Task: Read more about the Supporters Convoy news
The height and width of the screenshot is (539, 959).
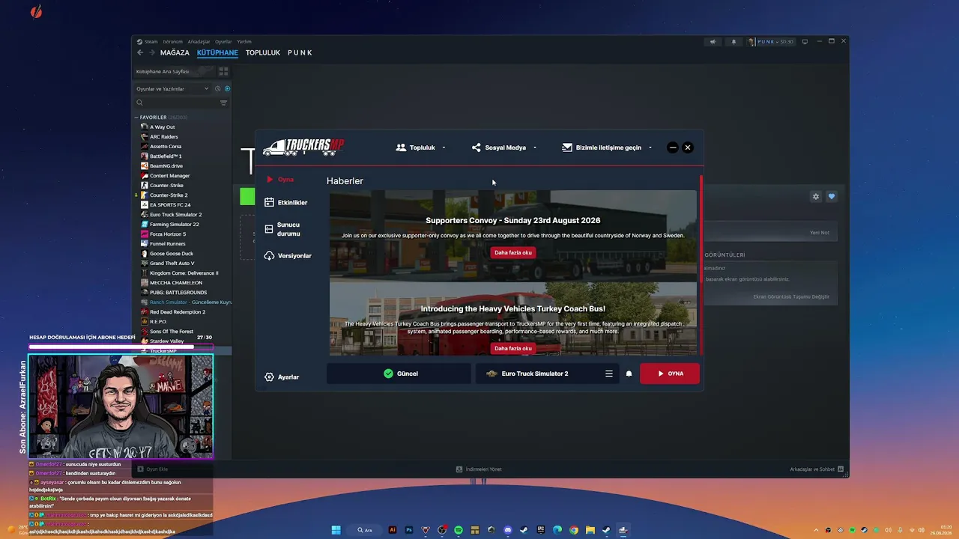Action: [513, 252]
